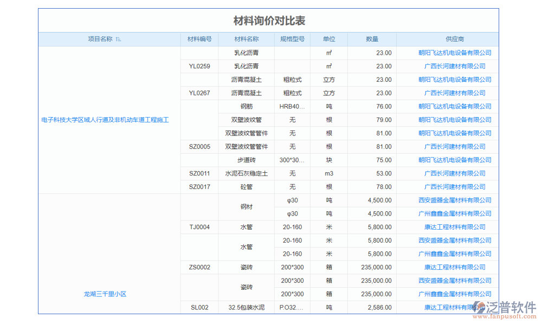Select the YL0267 material code cell
Image resolution: width=542 pixels, height=325 pixels.
pos(199,93)
